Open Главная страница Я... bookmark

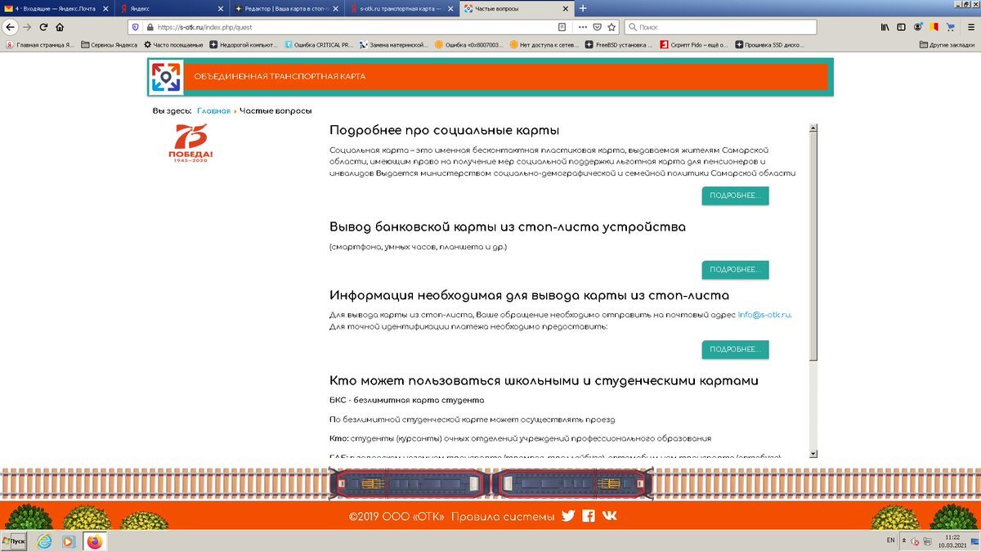click(39, 45)
